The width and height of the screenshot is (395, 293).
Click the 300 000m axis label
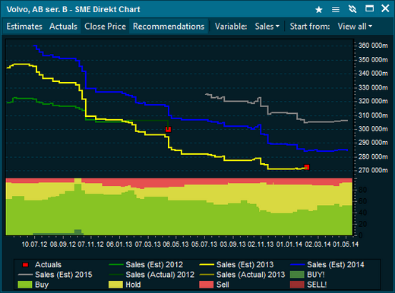pyautogui.click(x=373, y=129)
